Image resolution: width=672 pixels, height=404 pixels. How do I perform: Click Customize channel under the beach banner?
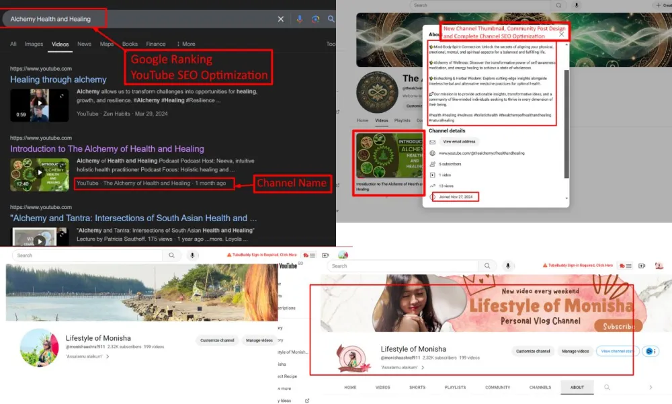pyautogui.click(x=217, y=340)
